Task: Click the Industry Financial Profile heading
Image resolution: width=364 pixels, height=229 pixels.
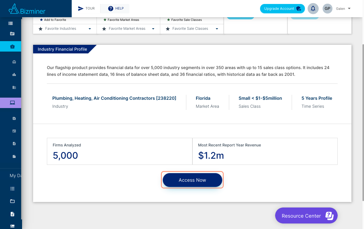Action: (62, 49)
